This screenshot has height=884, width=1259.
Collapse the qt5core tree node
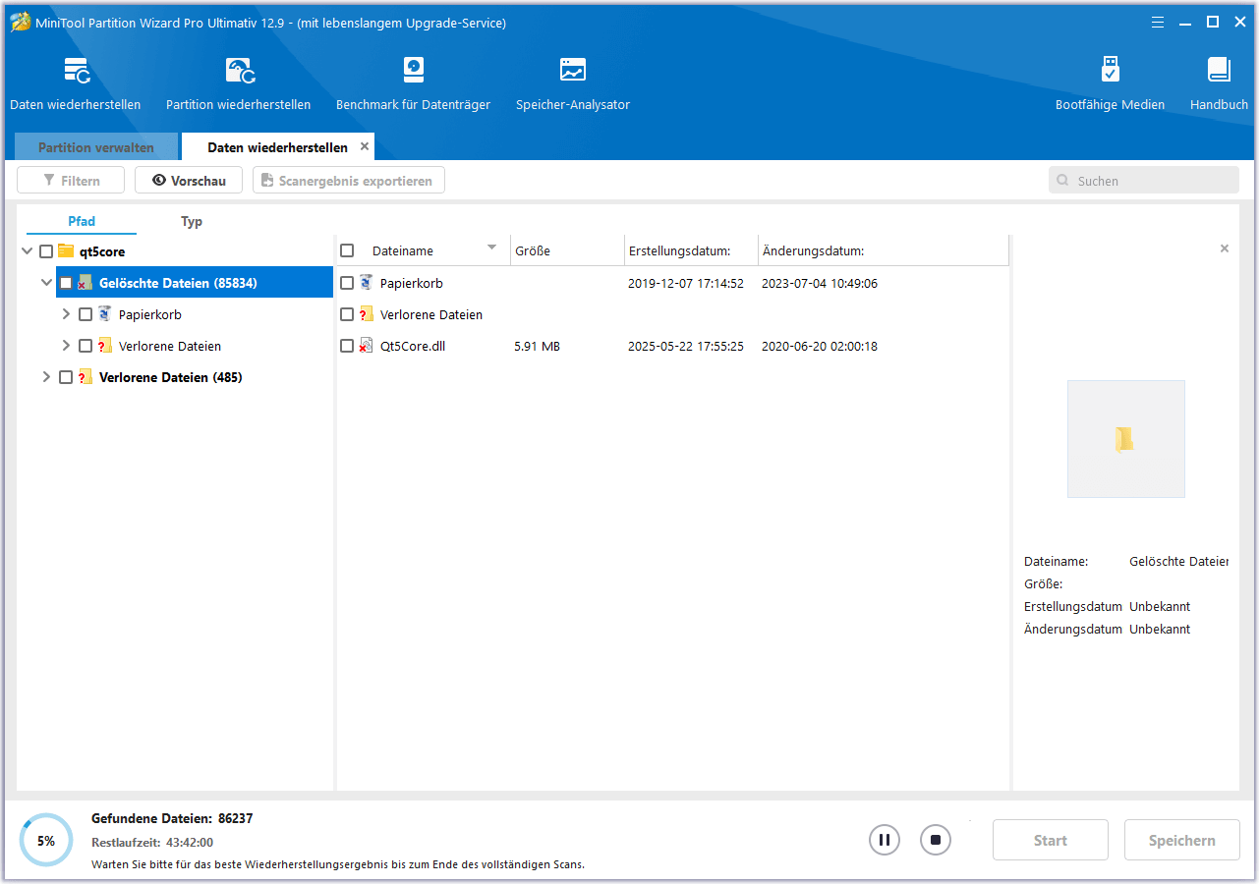tap(28, 251)
